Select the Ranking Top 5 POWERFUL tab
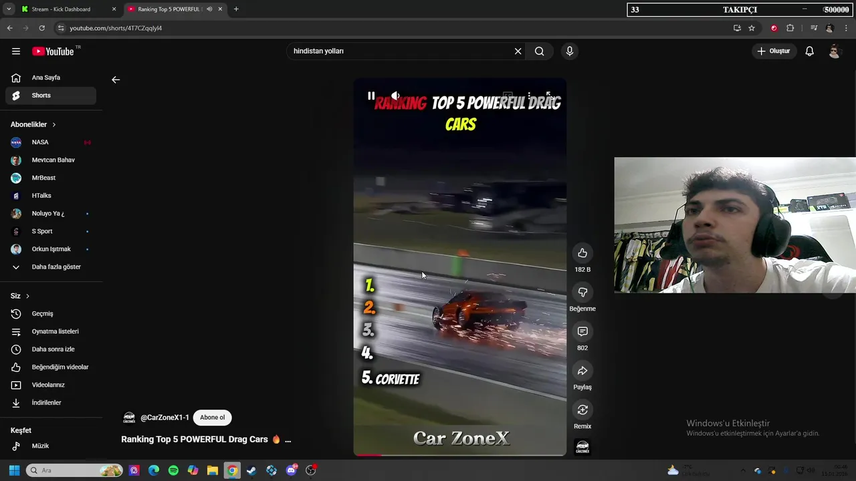The height and width of the screenshot is (481, 856). 175,9
